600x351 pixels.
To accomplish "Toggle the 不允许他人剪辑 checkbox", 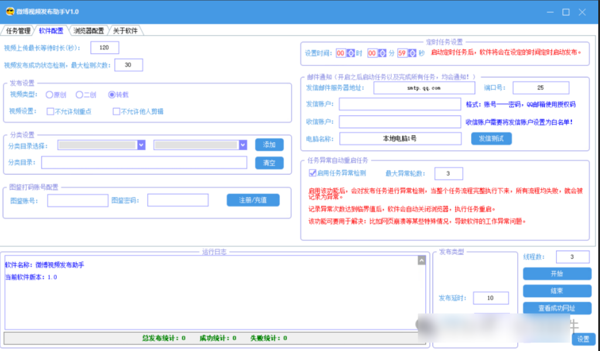I will (x=116, y=111).
